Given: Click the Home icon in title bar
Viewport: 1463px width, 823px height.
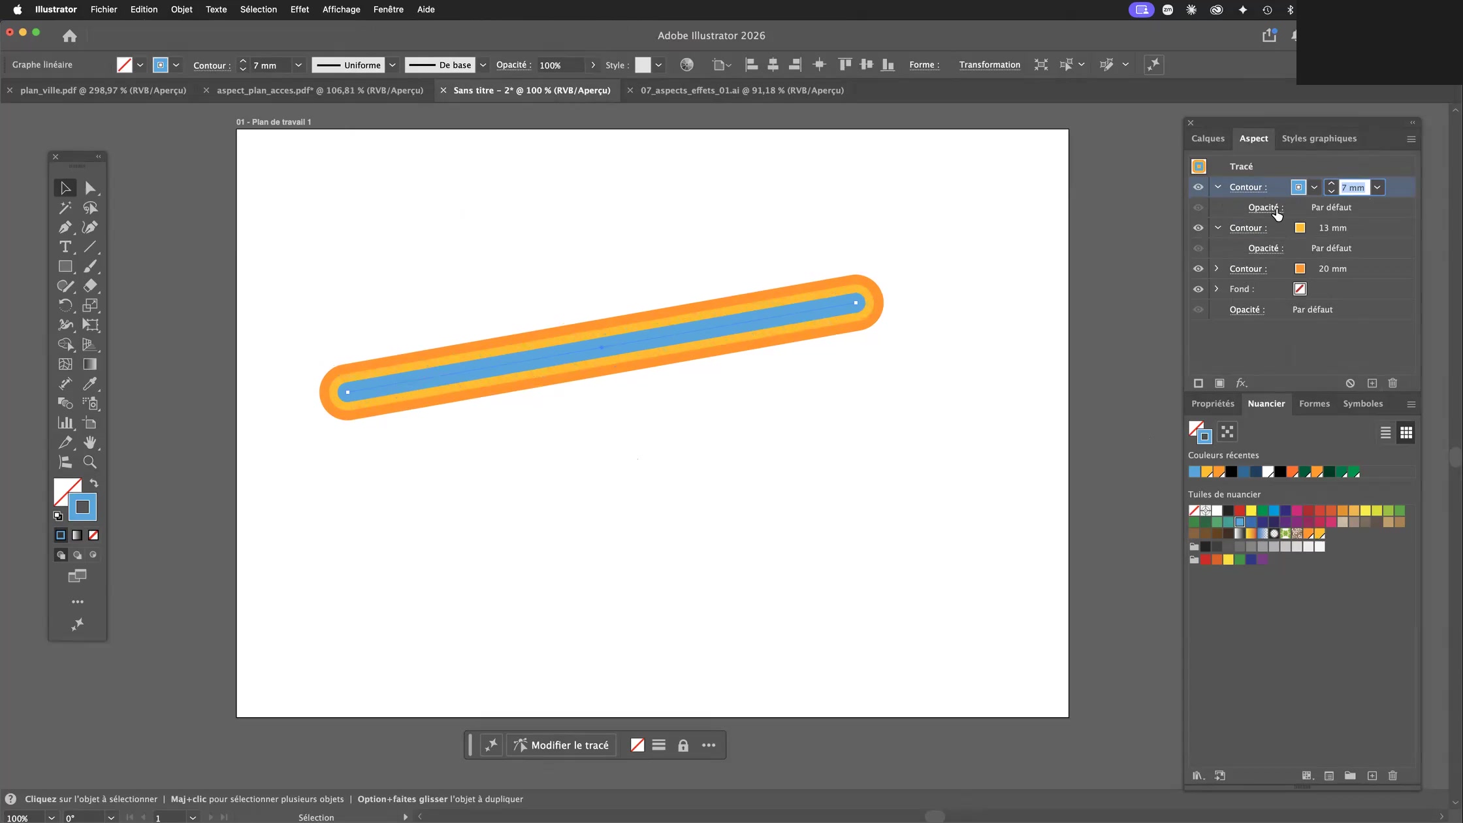Looking at the screenshot, I should point(70,36).
